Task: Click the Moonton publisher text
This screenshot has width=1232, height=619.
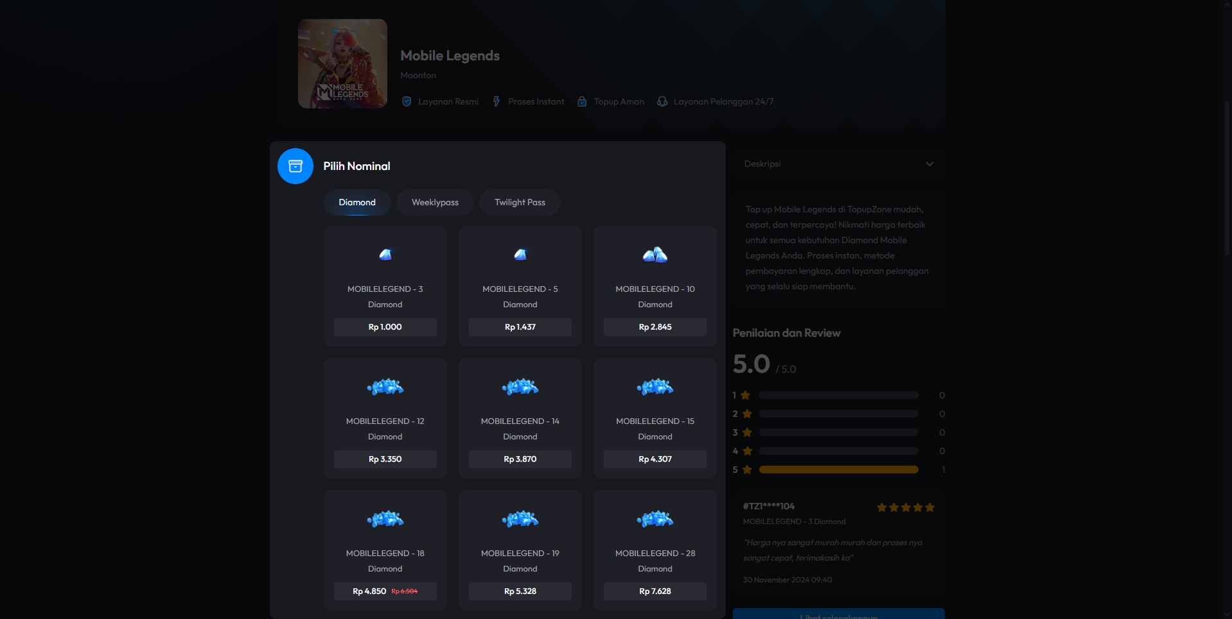Action: coord(418,76)
